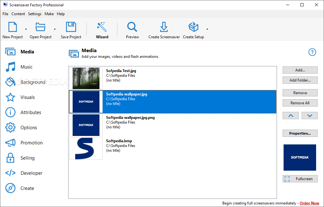Go to Music section note icon
The height and width of the screenshot is (207, 324).
coord(10,67)
